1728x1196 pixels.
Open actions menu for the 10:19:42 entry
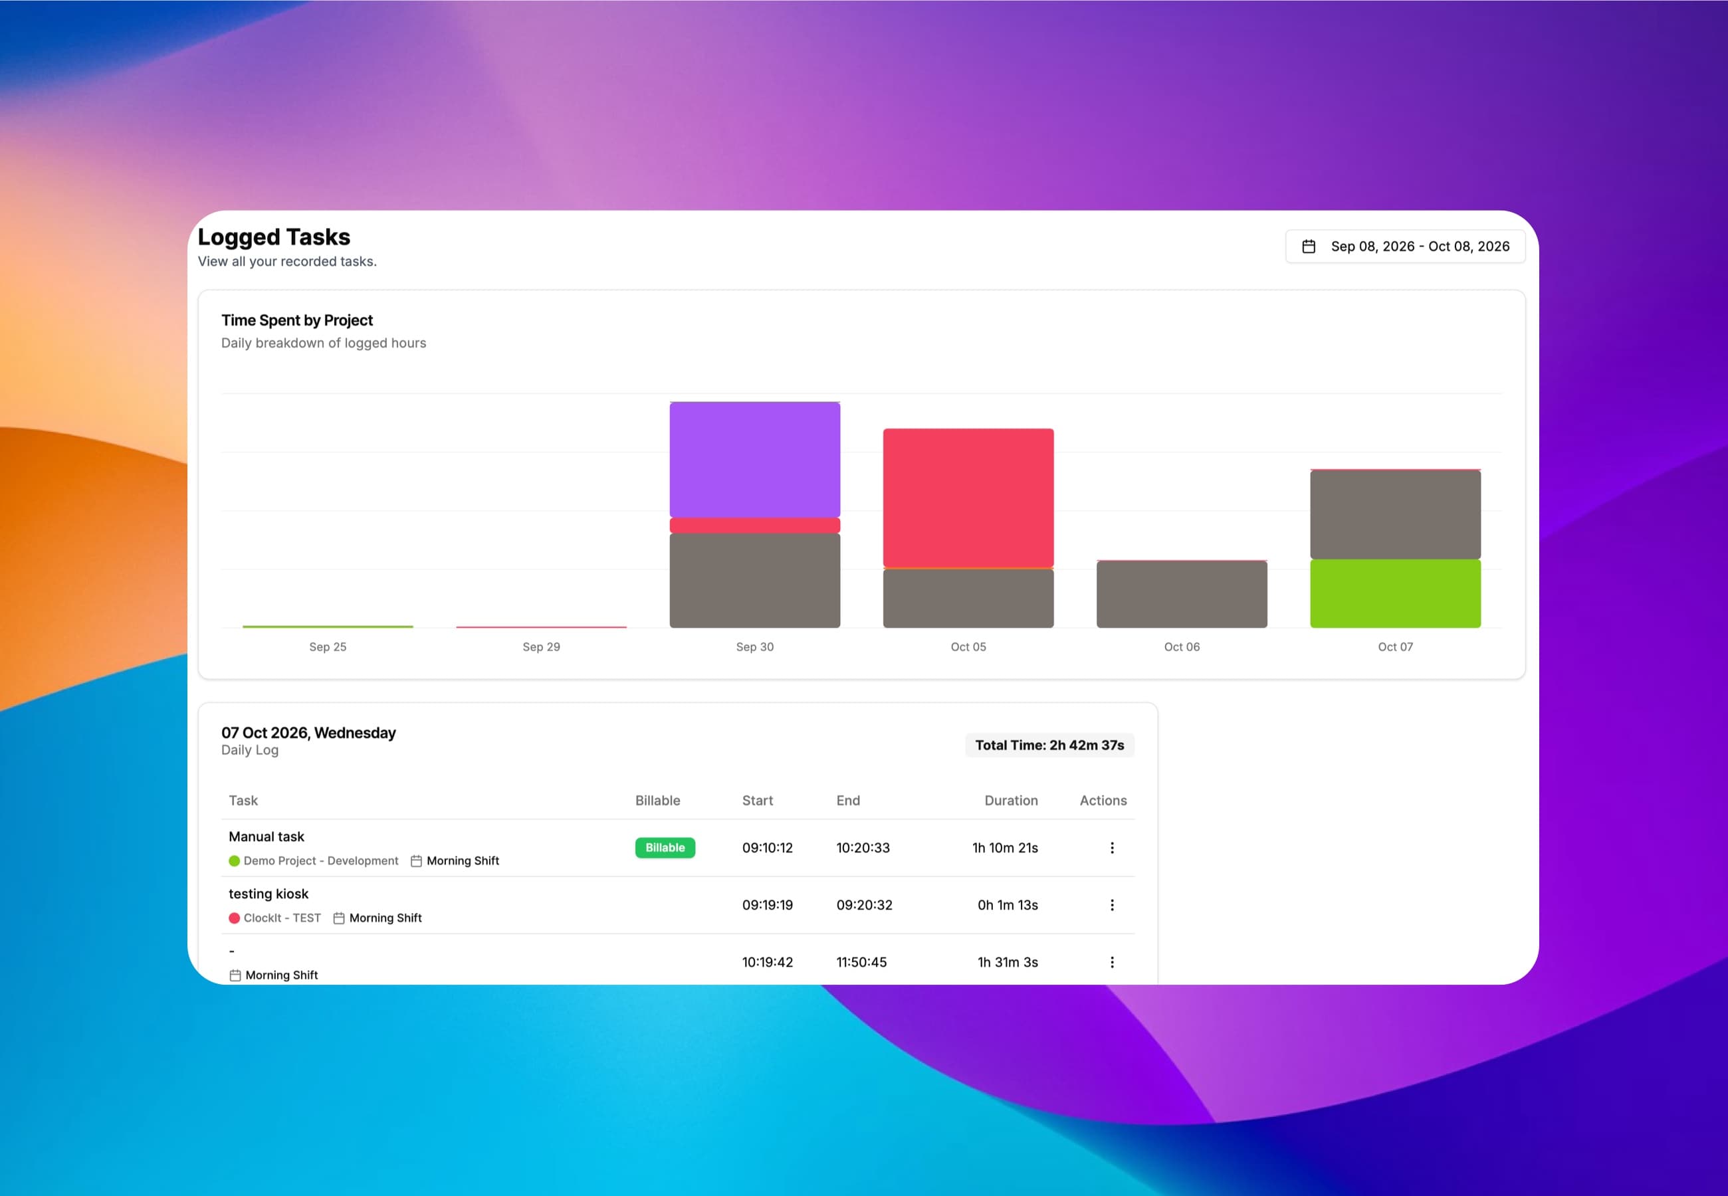pos(1112,961)
